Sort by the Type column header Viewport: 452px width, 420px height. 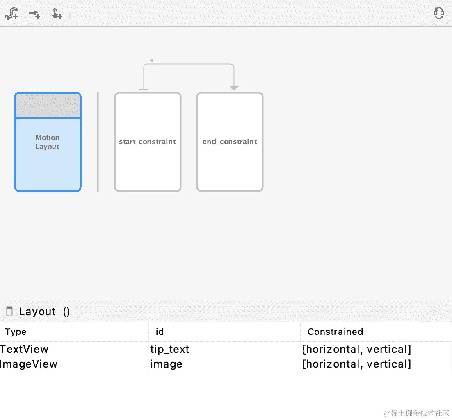16,332
